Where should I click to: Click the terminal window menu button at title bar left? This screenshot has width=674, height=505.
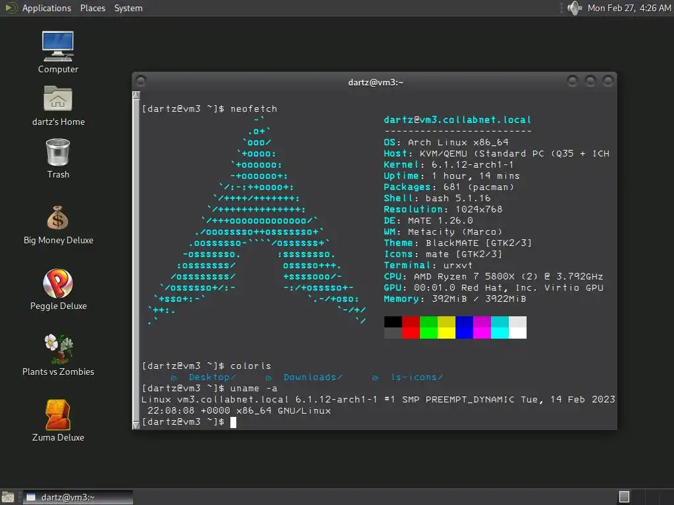click(141, 81)
